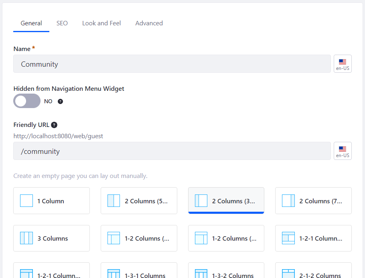Click the 2-1-2 Columns layout icon
This screenshot has width=365, height=278.
pyautogui.click(x=288, y=274)
